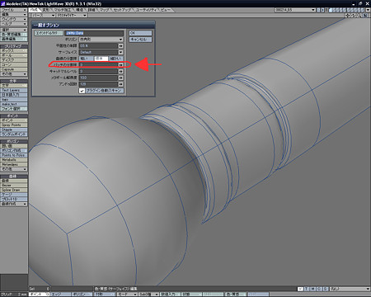371x297 pixels.
Task: Click the C button in bottom-right bar
Action: tap(319, 289)
